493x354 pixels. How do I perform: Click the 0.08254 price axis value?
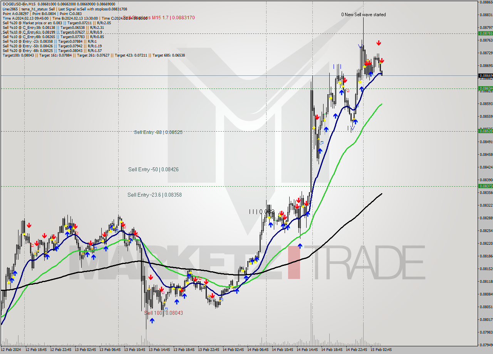pos(486,230)
